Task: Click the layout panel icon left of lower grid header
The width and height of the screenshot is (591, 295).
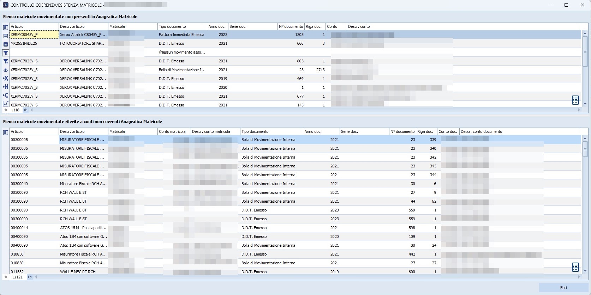Action: [x=6, y=133]
